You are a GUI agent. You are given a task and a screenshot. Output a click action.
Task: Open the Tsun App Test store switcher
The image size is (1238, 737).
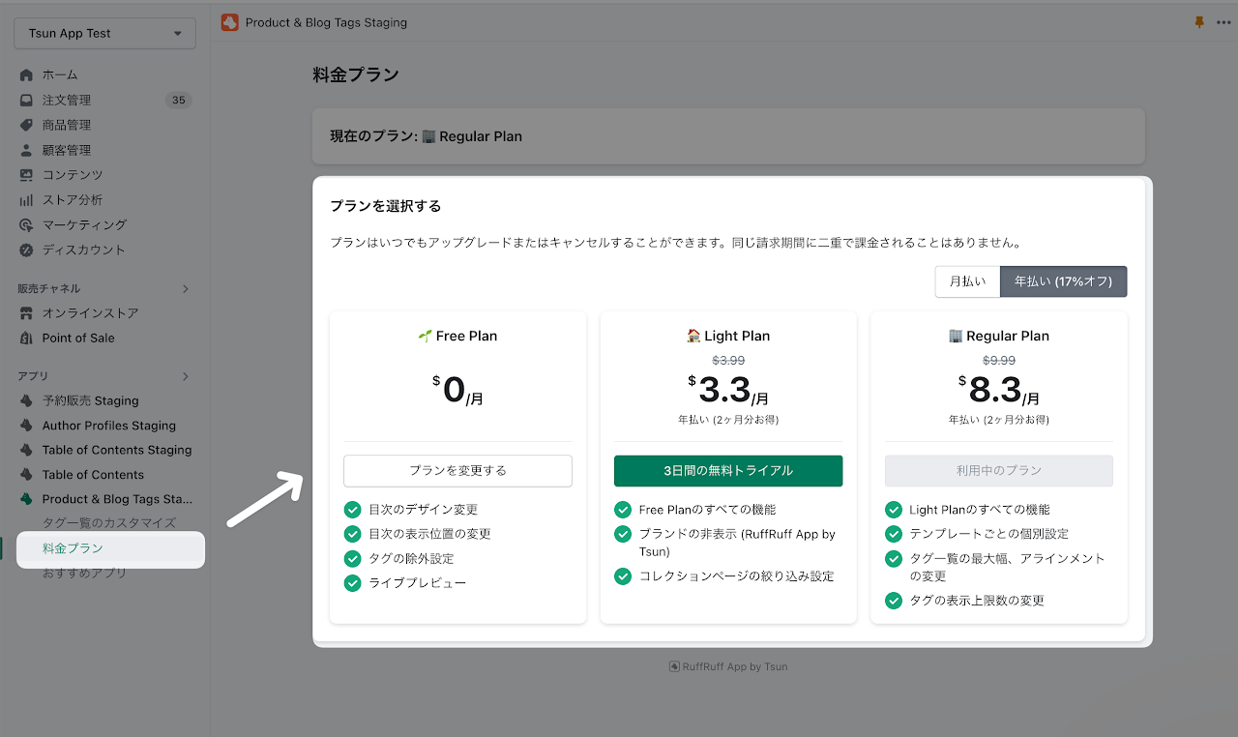pyautogui.click(x=104, y=33)
